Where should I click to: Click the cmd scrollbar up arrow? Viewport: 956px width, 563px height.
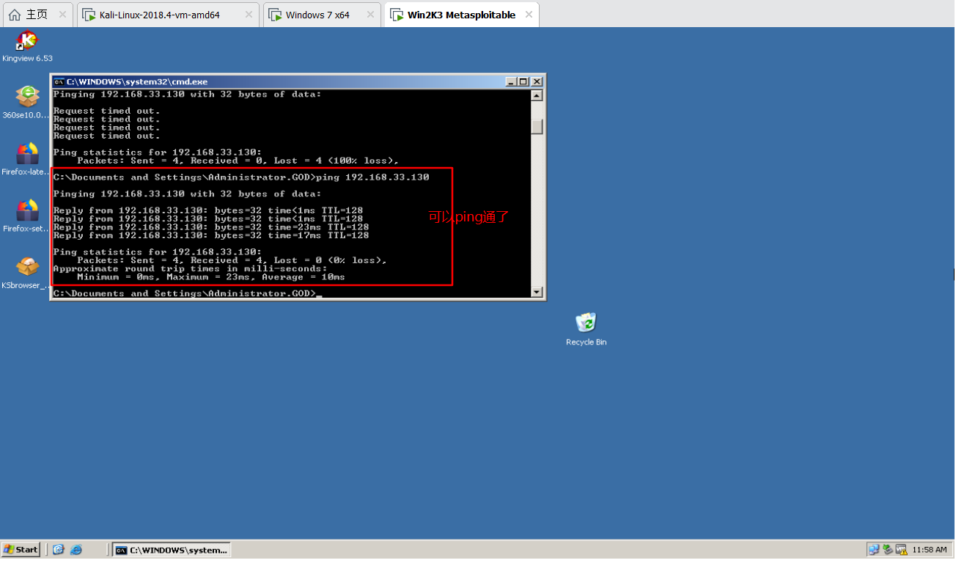tap(537, 95)
